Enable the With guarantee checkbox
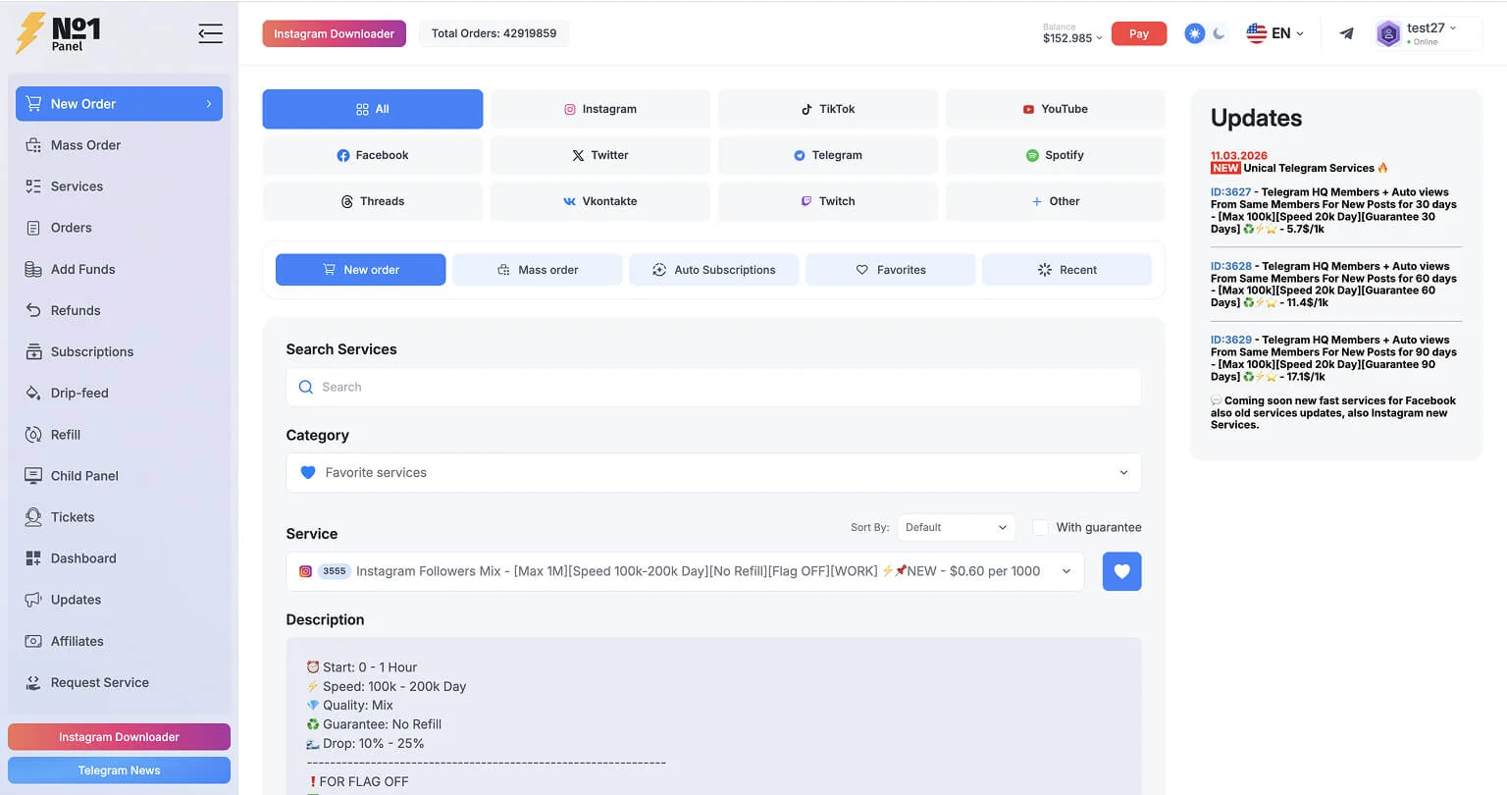The height and width of the screenshot is (795, 1507). (x=1040, y=527)
